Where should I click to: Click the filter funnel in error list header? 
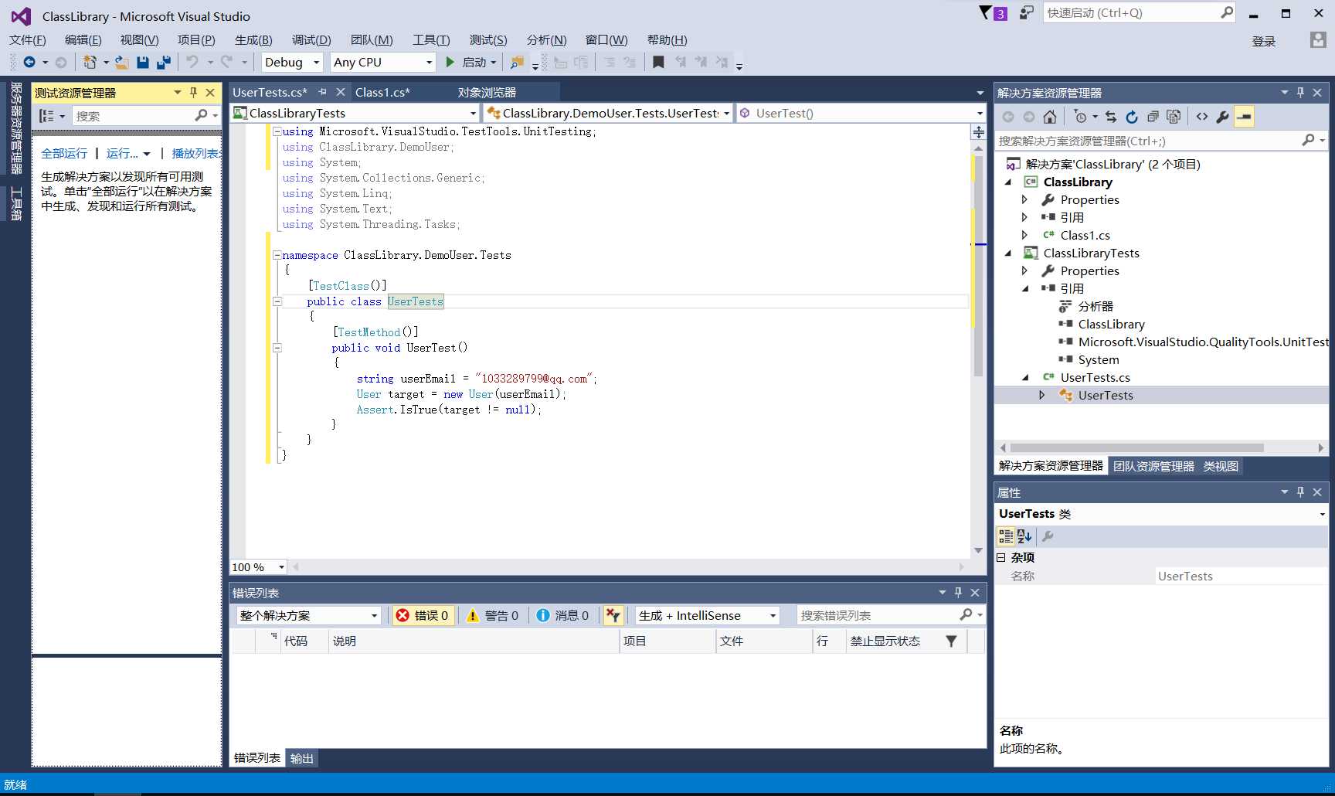(x=951, y=641)
